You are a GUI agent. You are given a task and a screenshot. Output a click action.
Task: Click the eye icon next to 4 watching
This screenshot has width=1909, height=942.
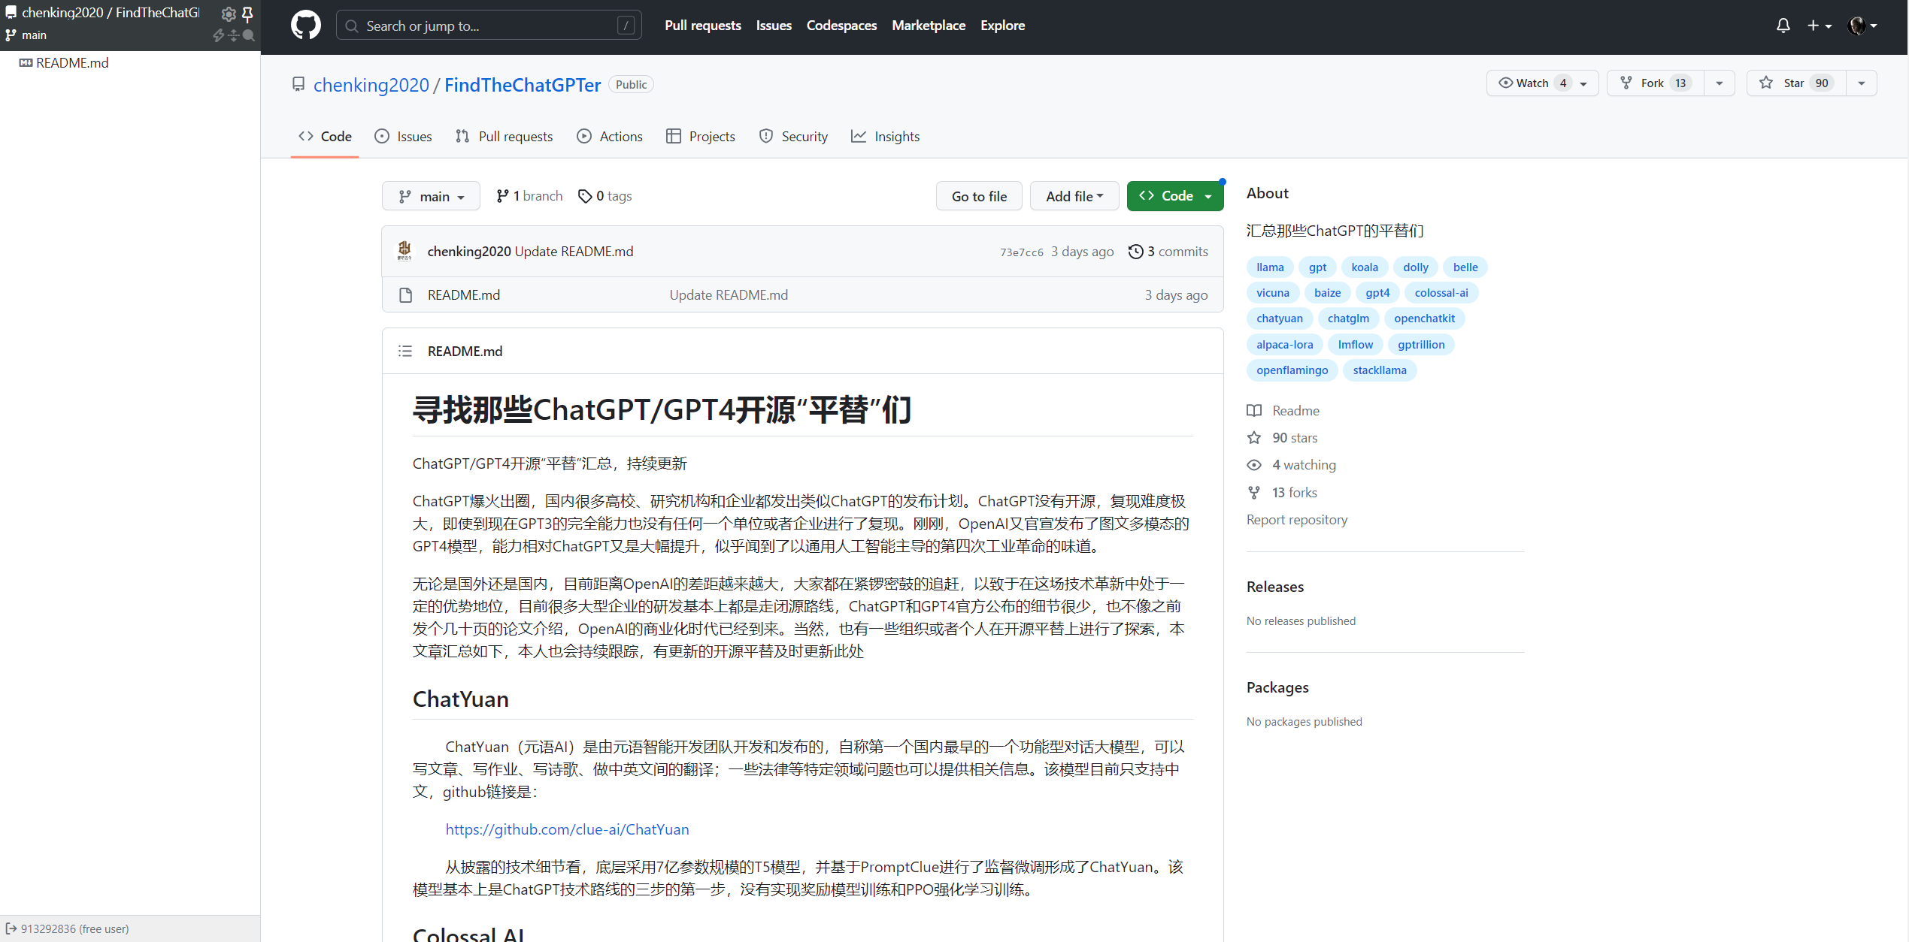(1254, 465)
